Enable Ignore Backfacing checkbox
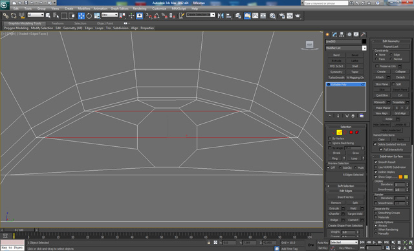The height and width of the screenshot is (251, 414). pyautogui.click(x=330, y=143)
